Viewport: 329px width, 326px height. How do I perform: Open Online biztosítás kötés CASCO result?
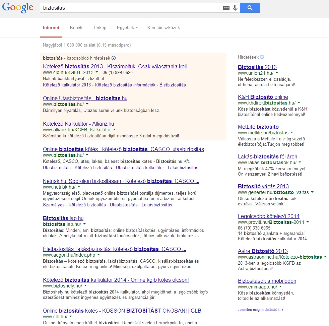click(123, 149)
